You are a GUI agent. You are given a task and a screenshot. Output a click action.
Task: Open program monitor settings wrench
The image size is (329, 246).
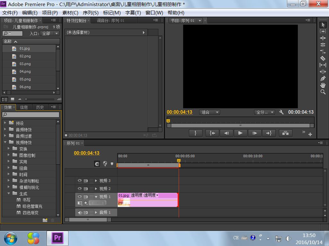(x=281, y=112)
